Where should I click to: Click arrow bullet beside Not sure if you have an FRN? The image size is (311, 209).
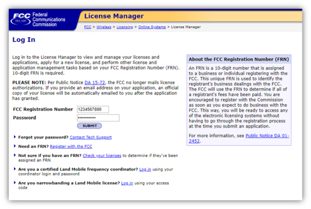(x=15, y=155)
